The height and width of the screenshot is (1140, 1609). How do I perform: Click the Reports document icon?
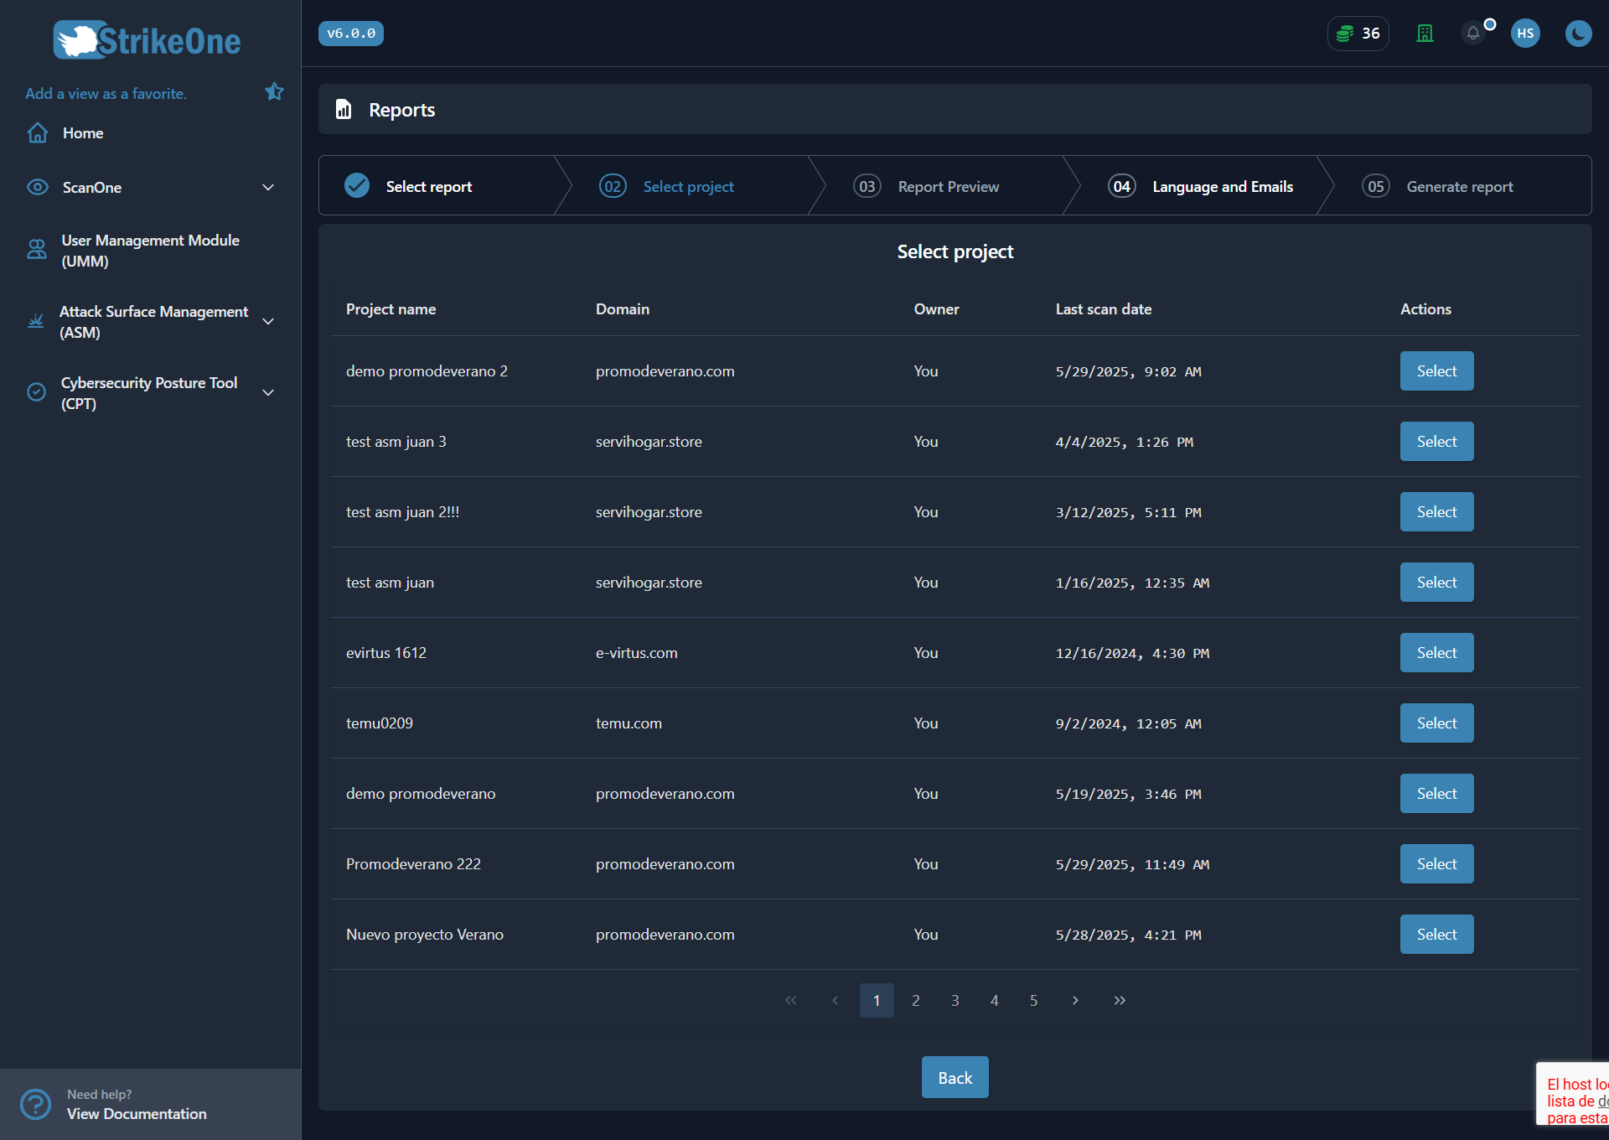point(344,109)
